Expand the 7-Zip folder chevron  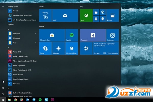click(35, 43)
